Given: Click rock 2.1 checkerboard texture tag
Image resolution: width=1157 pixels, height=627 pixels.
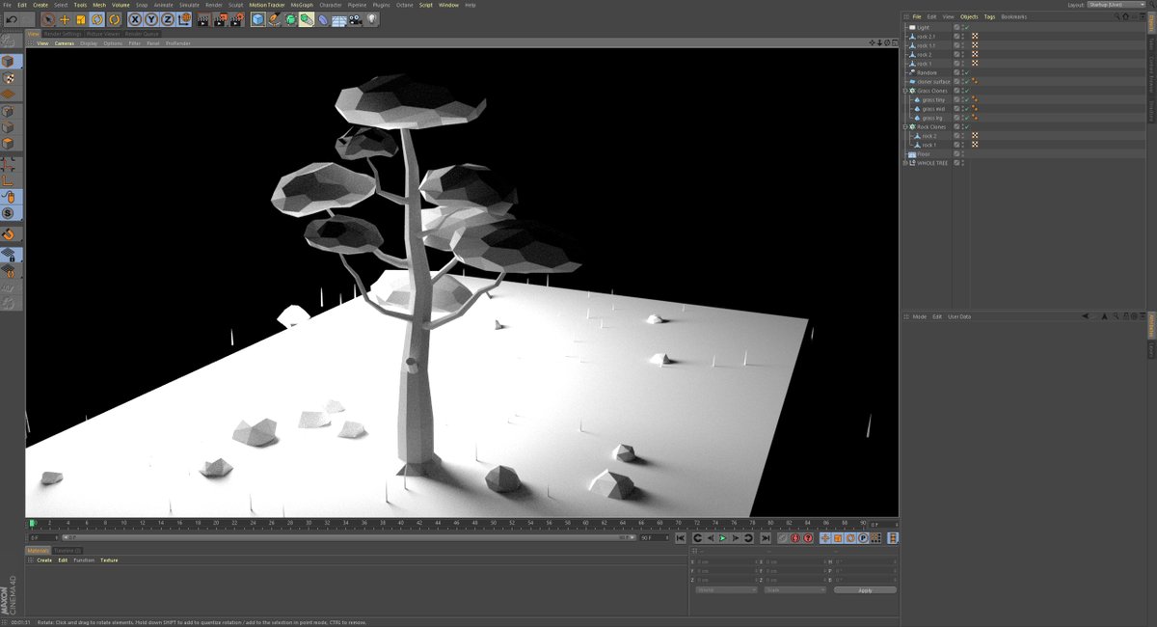Looking at the screenshot, I should (975, 37).
